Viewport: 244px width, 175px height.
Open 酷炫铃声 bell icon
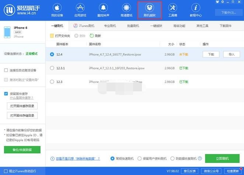click(103, 10)
